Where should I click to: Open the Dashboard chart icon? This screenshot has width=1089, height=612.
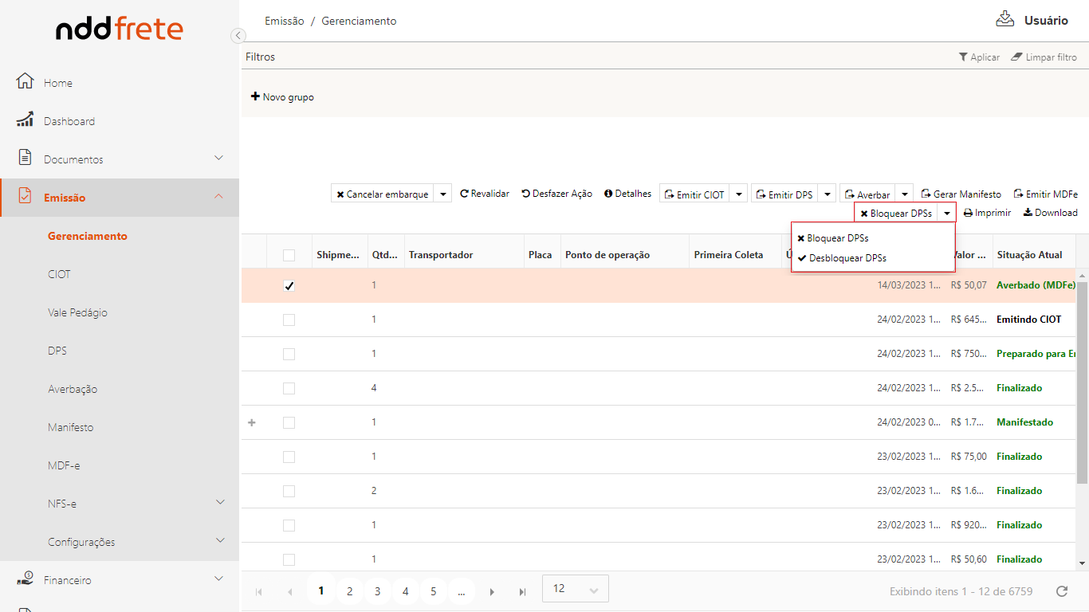(25, 120)
